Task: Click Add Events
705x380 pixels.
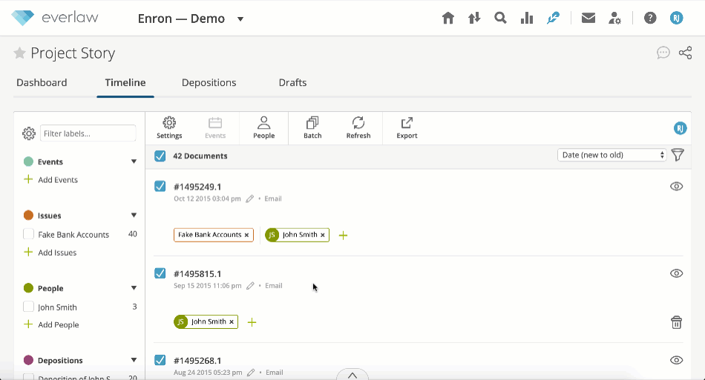Action: click(50, 179)
